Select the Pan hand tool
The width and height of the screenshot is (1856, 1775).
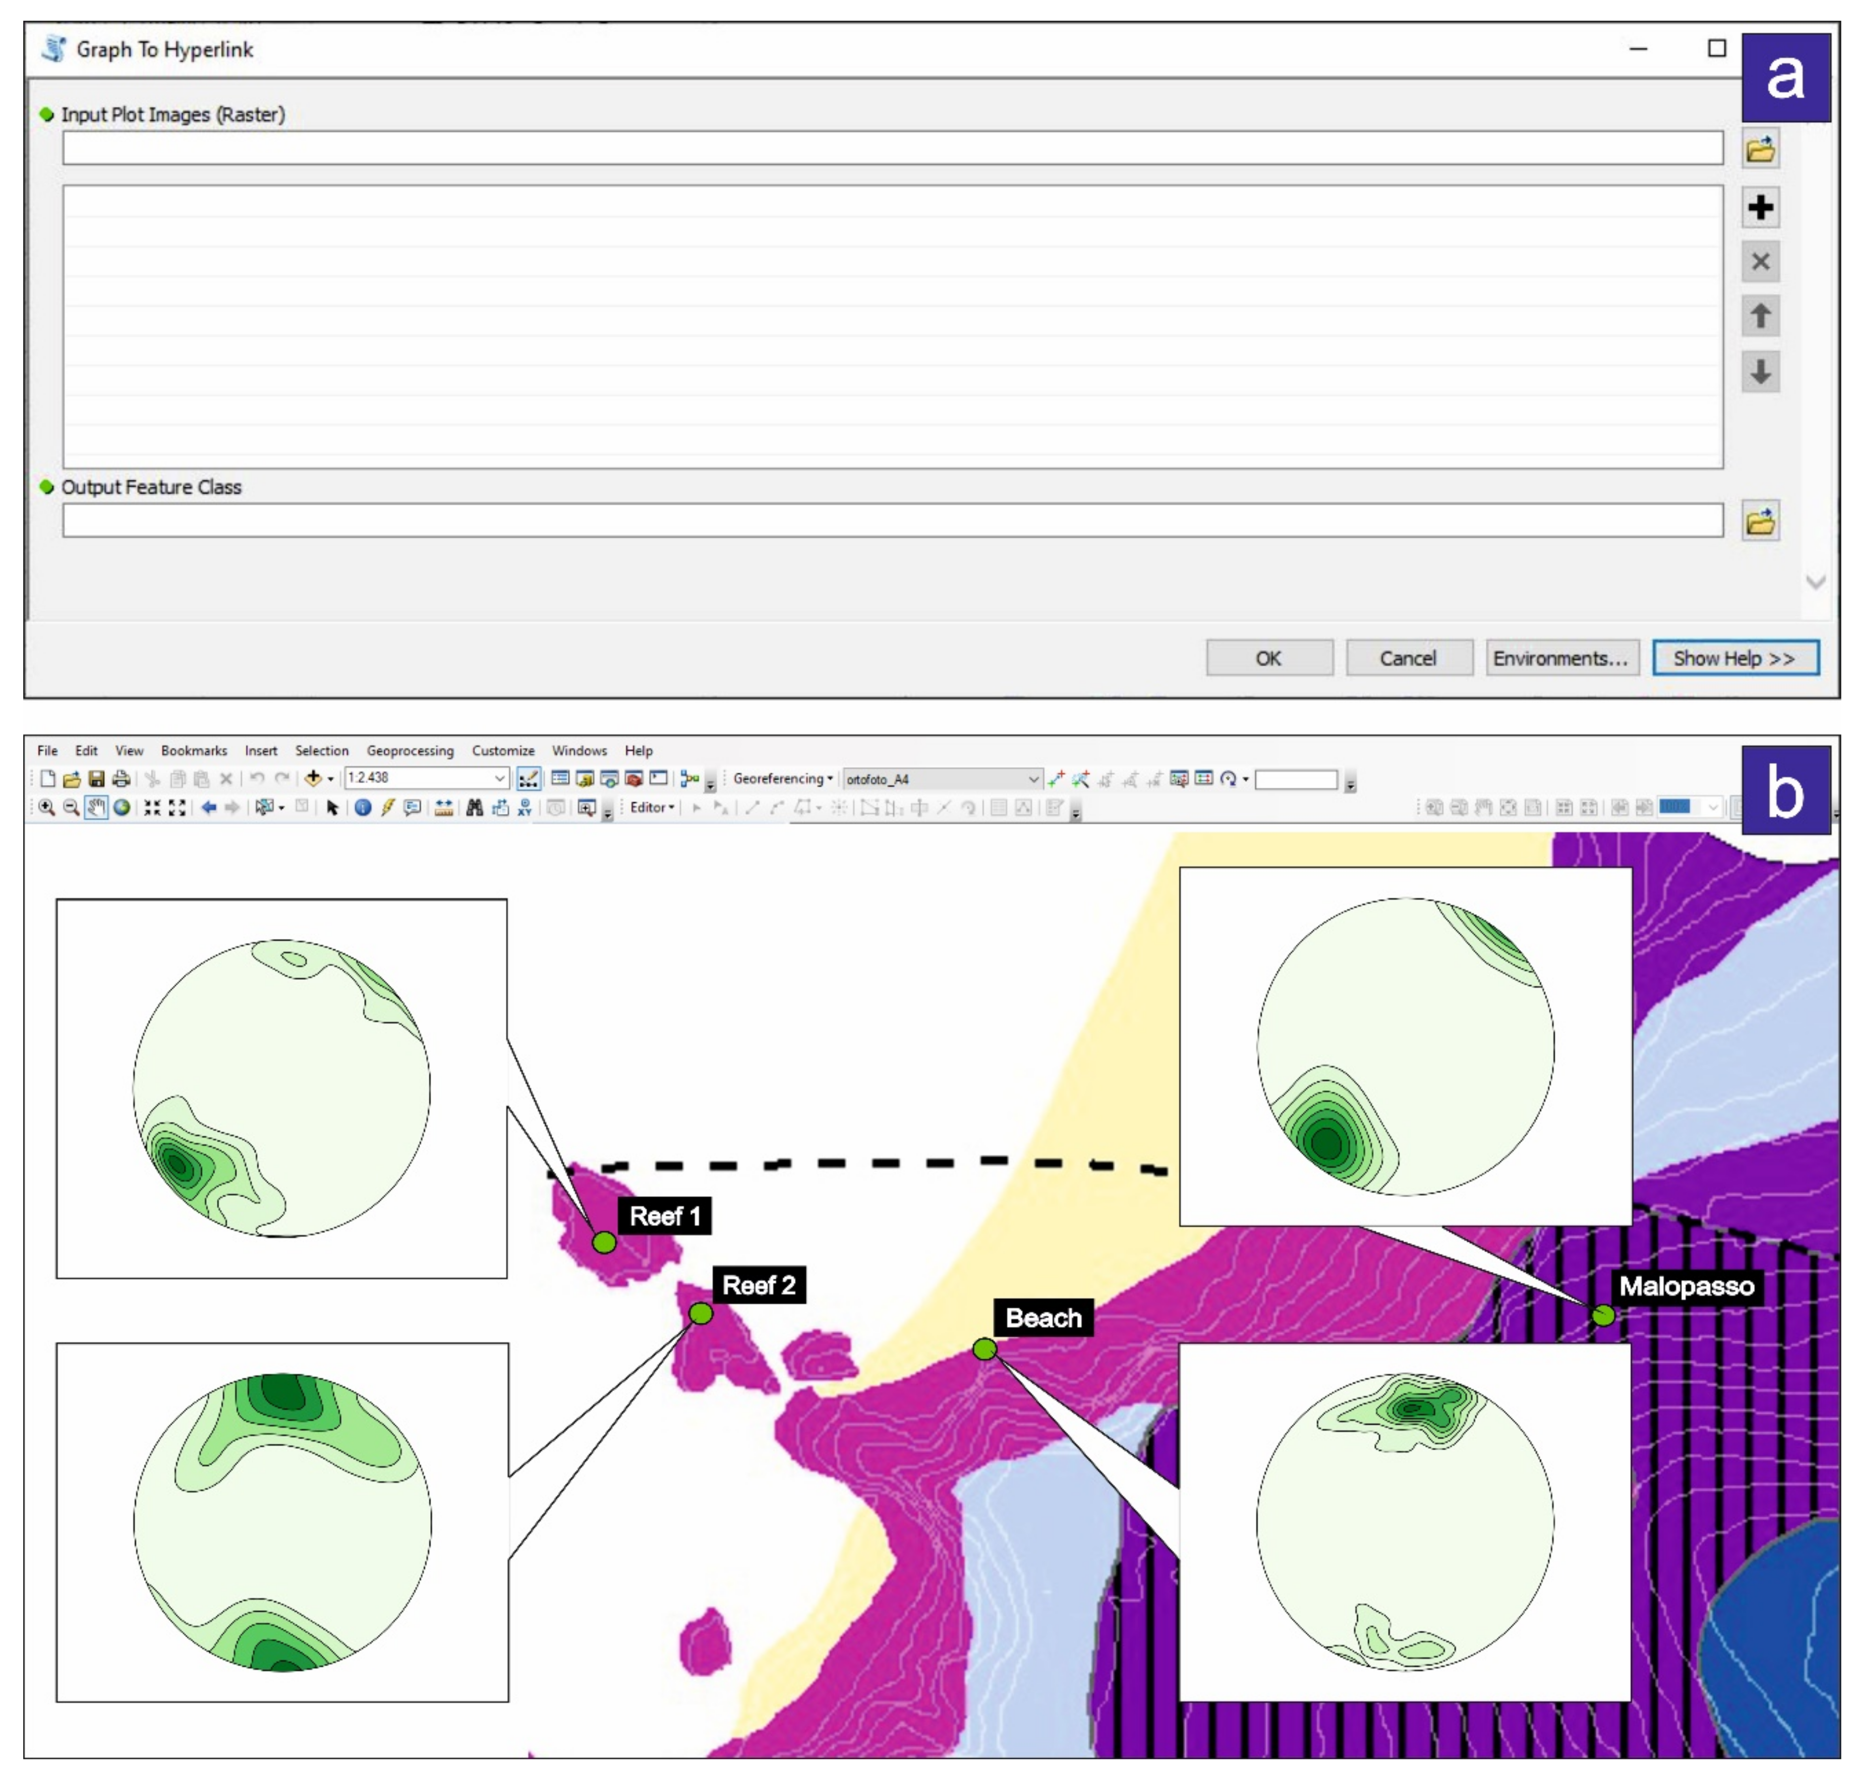(x=96, y=807)
